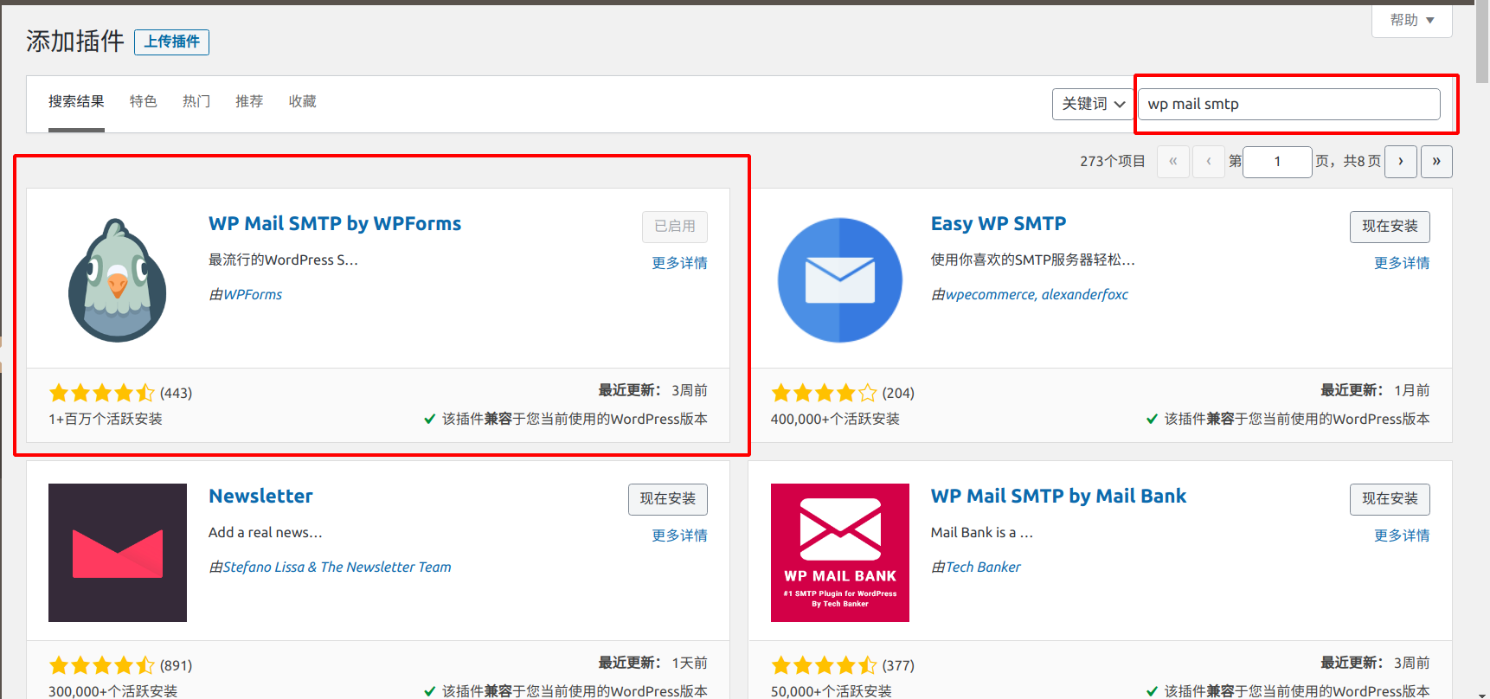Click the (443) rating count of WP Mail SMTP
Viewport: 1490px width, 699px height.
click(x=176, y=394)
